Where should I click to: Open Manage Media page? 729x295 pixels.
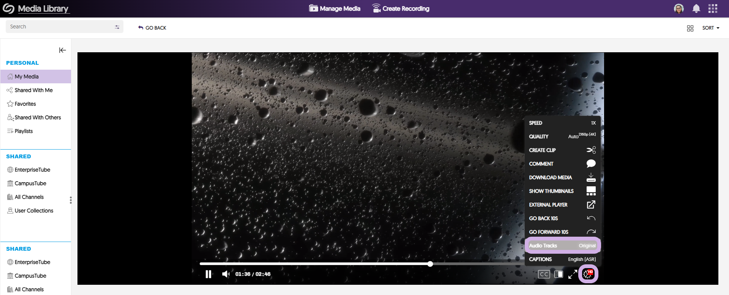(x=335, y=9)
